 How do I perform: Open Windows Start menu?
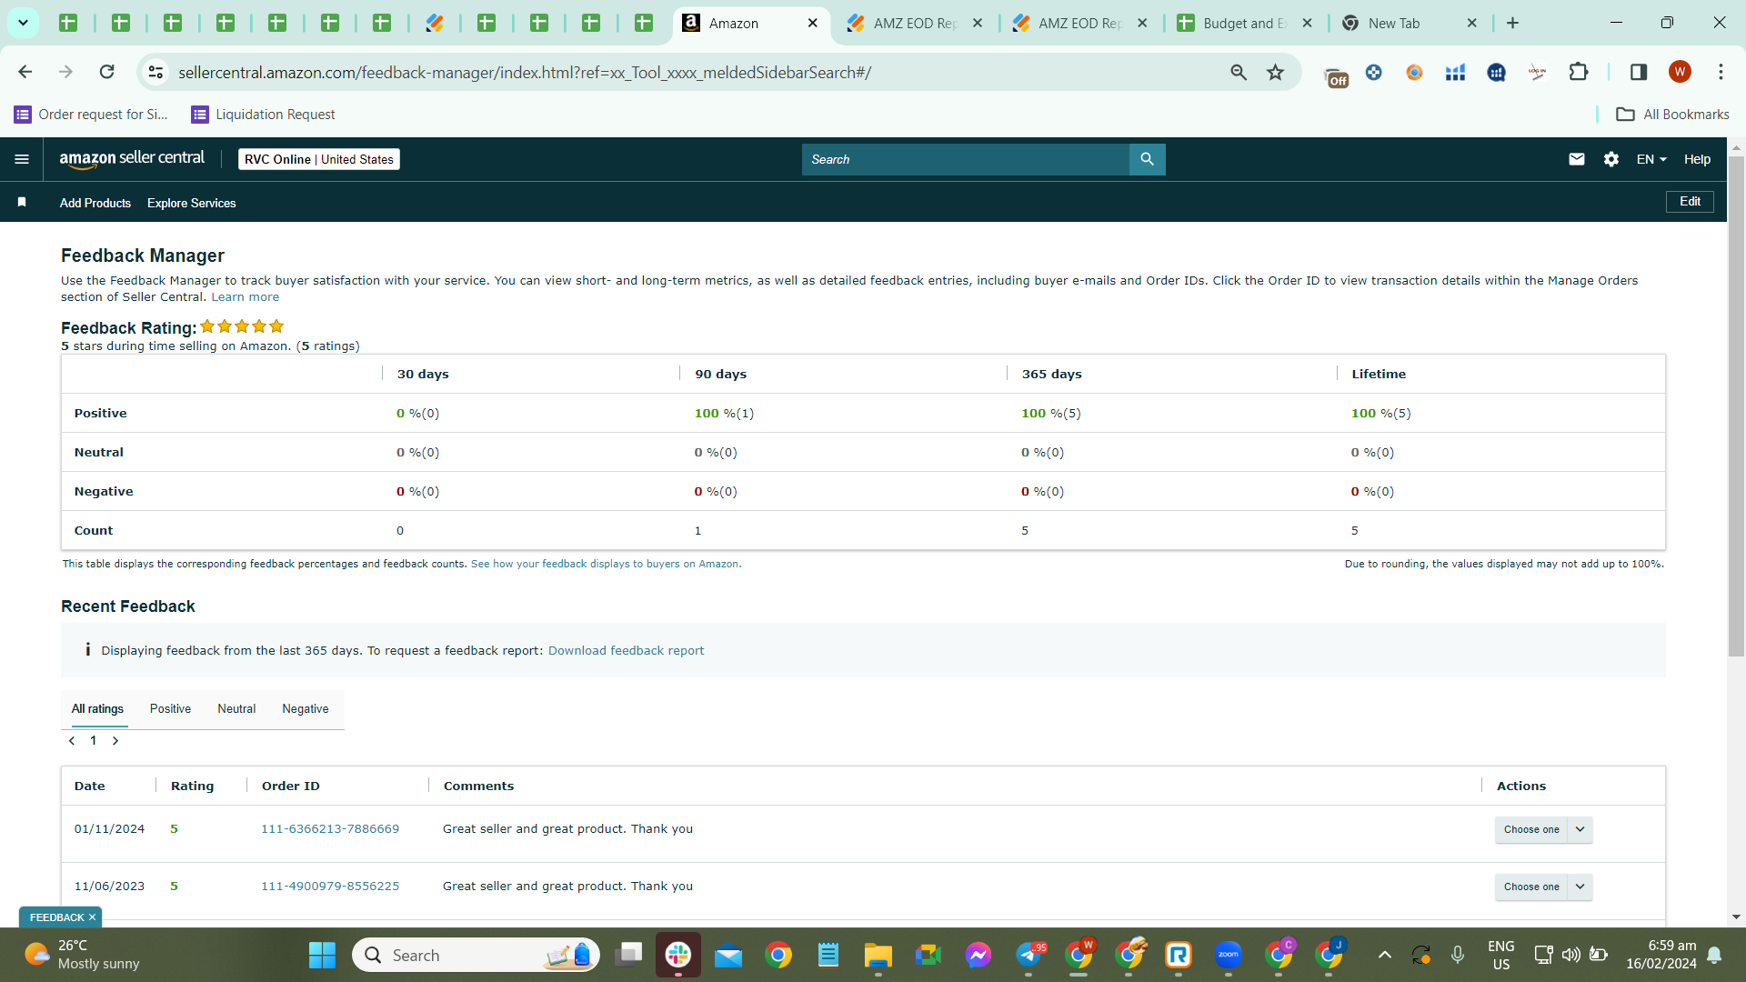(322, 955)
